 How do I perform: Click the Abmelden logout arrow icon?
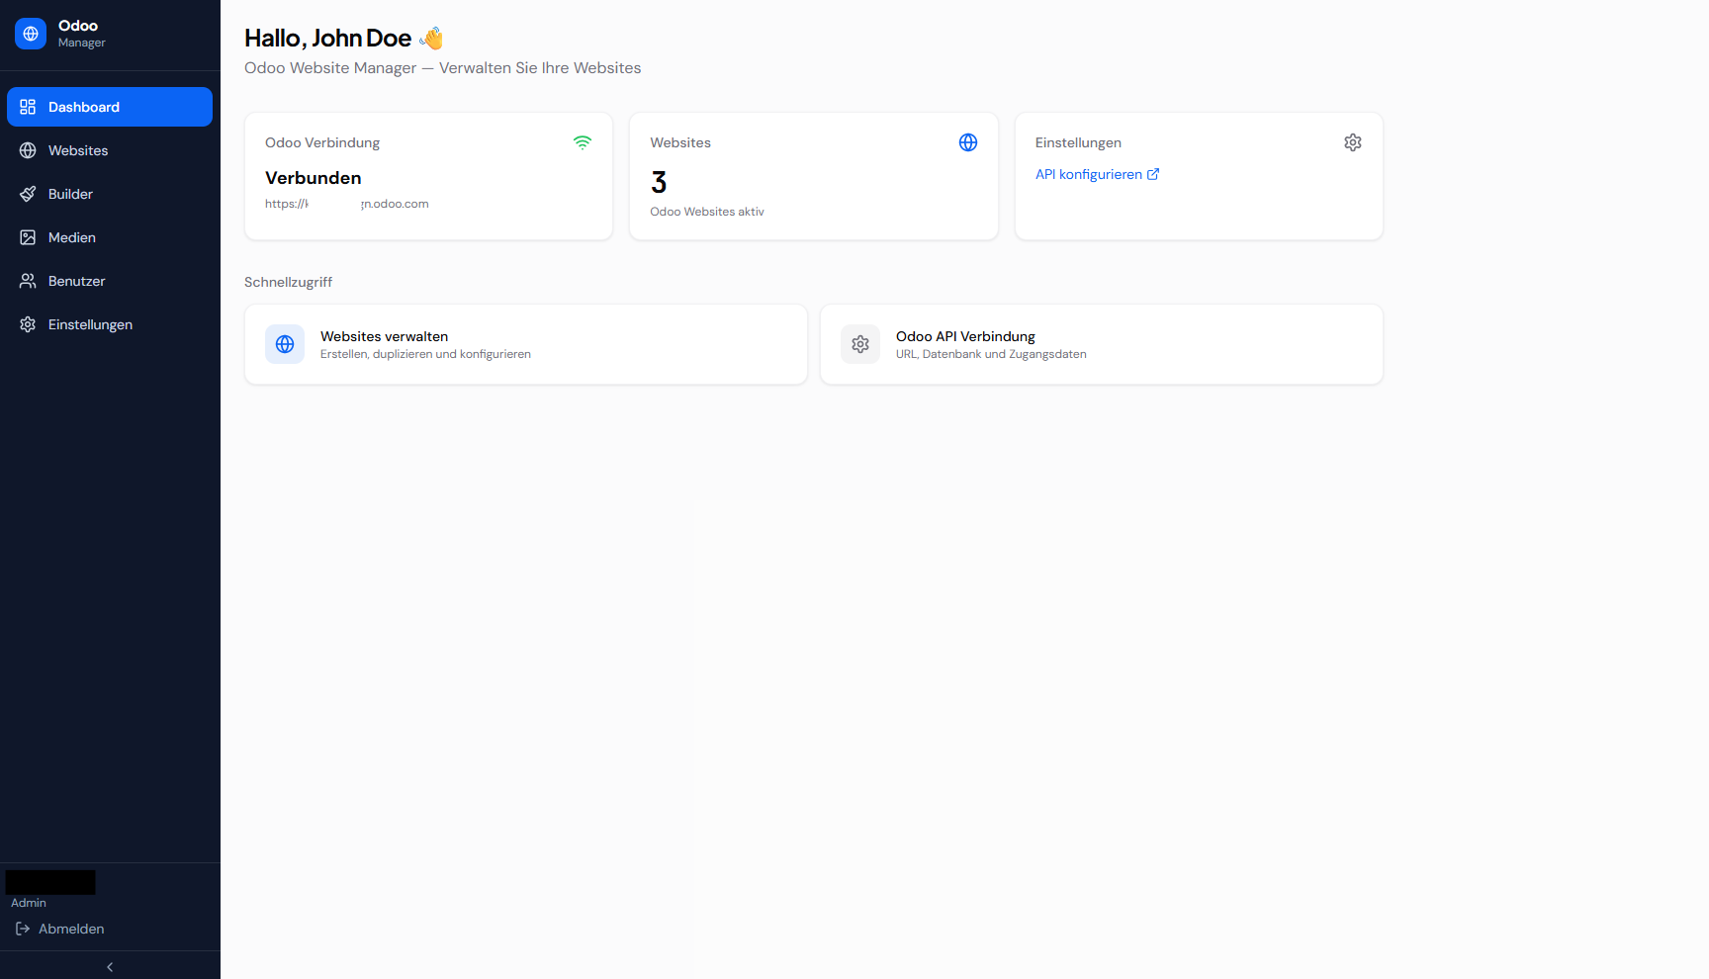[23, 929]
